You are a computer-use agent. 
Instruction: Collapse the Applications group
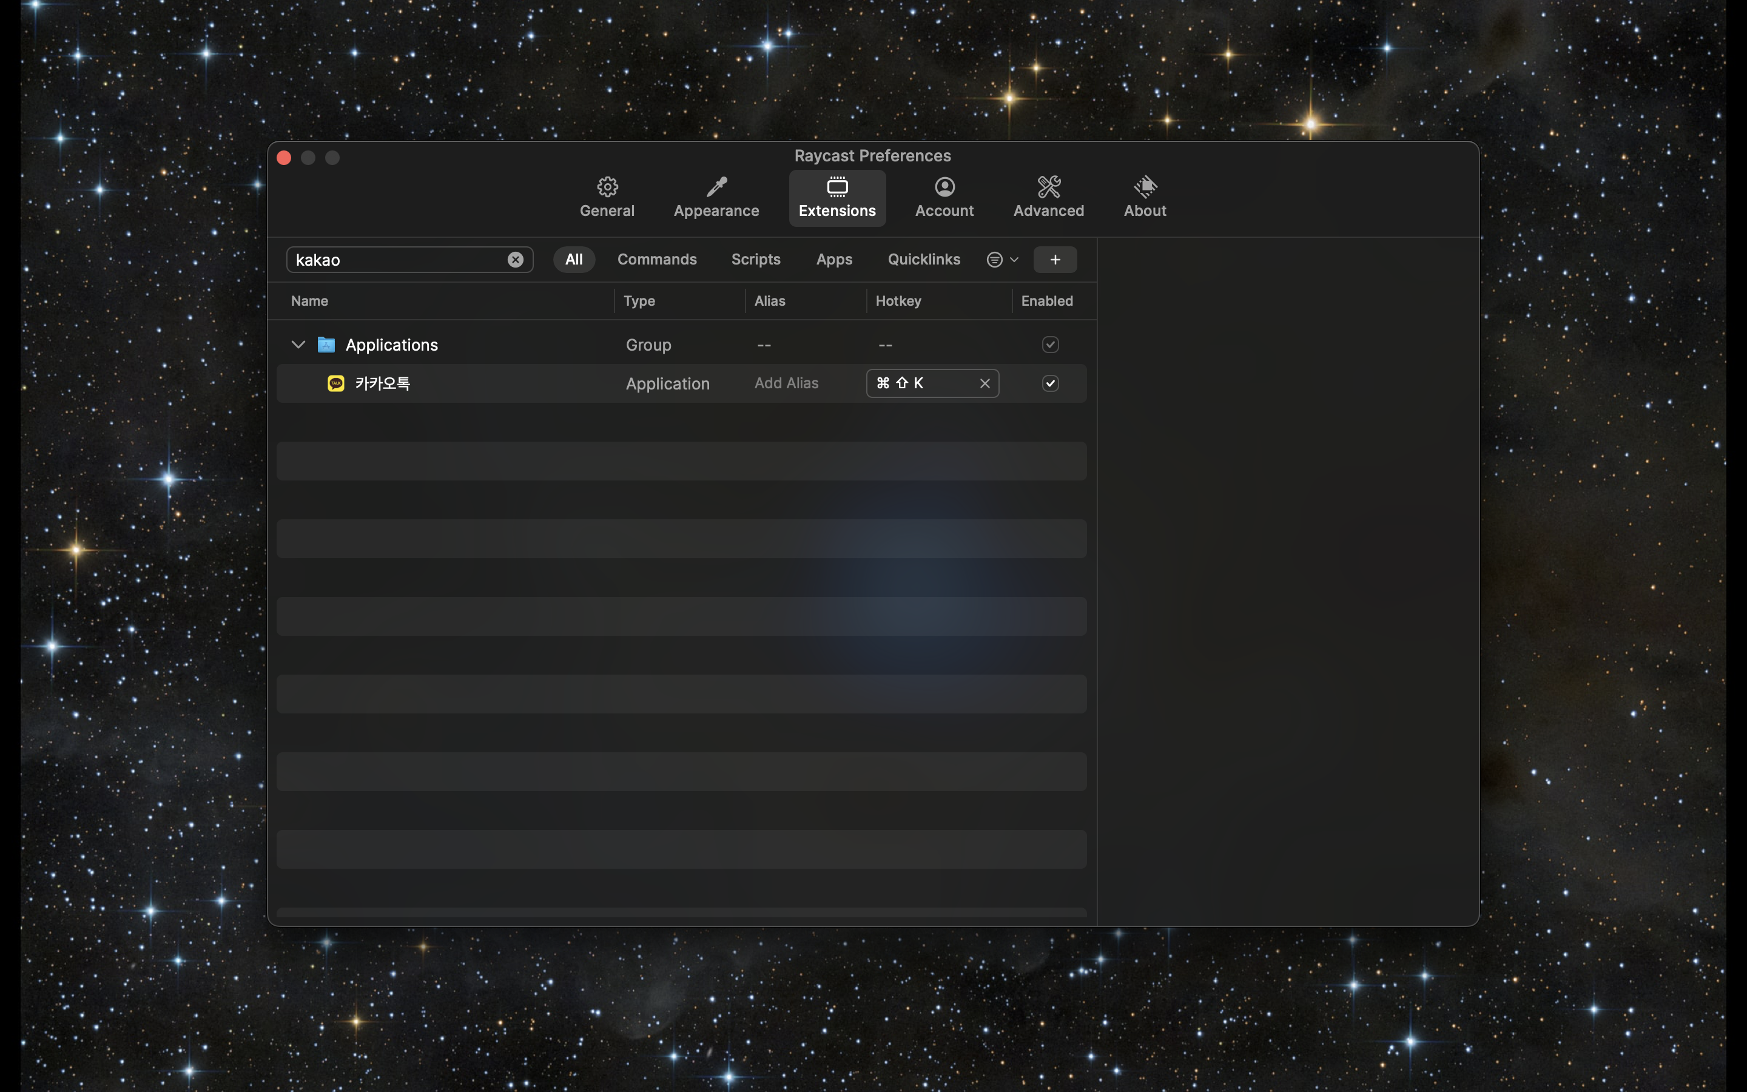point(297,345)
